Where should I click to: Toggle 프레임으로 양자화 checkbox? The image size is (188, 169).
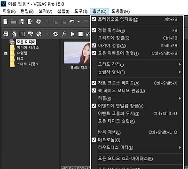pyautogui.click(x=94, y=19)
